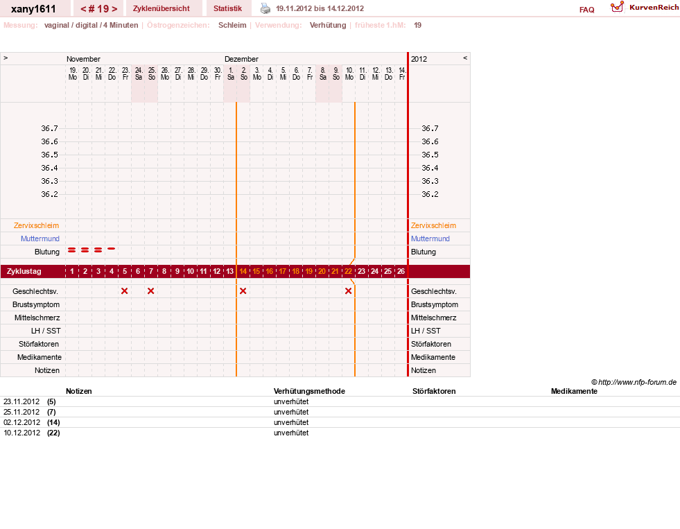The image size is (680, 529).
Task: Select cycle day 14 in Zyklustag row
Action: [243, 272]
